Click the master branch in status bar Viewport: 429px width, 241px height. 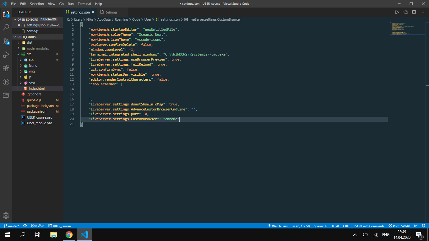point(12,226)
